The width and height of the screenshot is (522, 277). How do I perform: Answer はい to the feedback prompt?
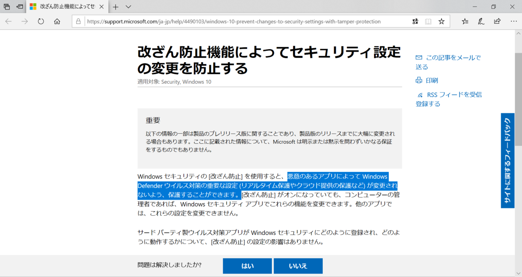tap(247, 266)
